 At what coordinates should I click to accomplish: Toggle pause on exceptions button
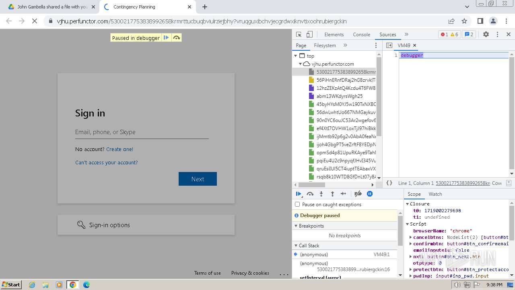[x=370, y=194]
